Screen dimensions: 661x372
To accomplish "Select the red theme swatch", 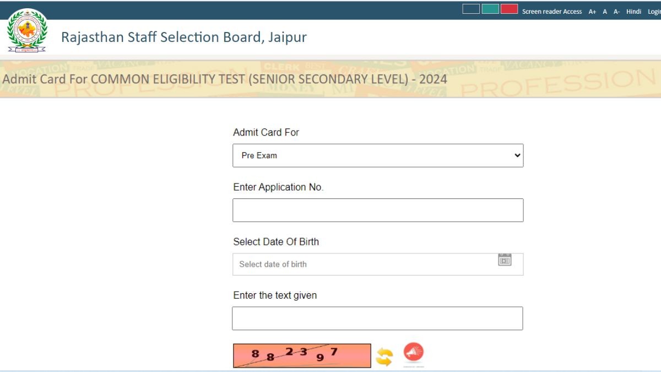I will 509,9.
